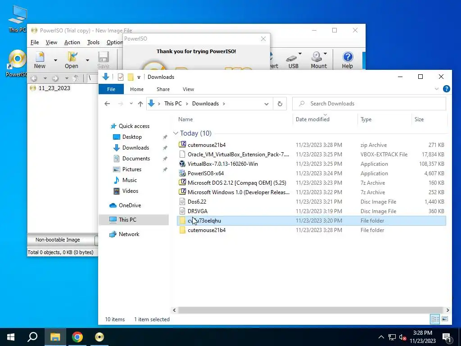Click the New button in PowerISO toolbar

40,60
